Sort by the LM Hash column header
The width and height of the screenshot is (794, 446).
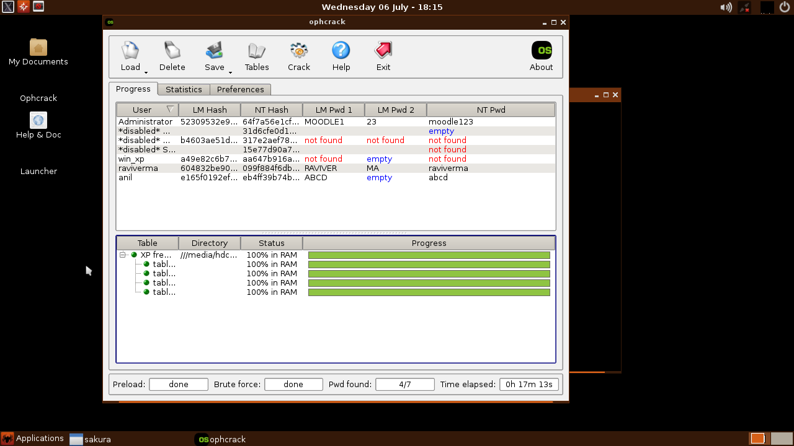click(x=210, y=110)
